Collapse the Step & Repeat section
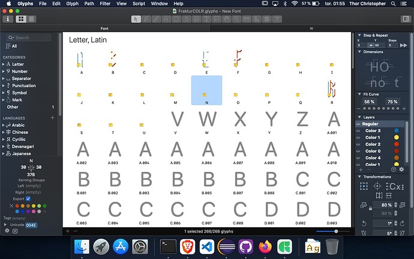 [359, 35]
